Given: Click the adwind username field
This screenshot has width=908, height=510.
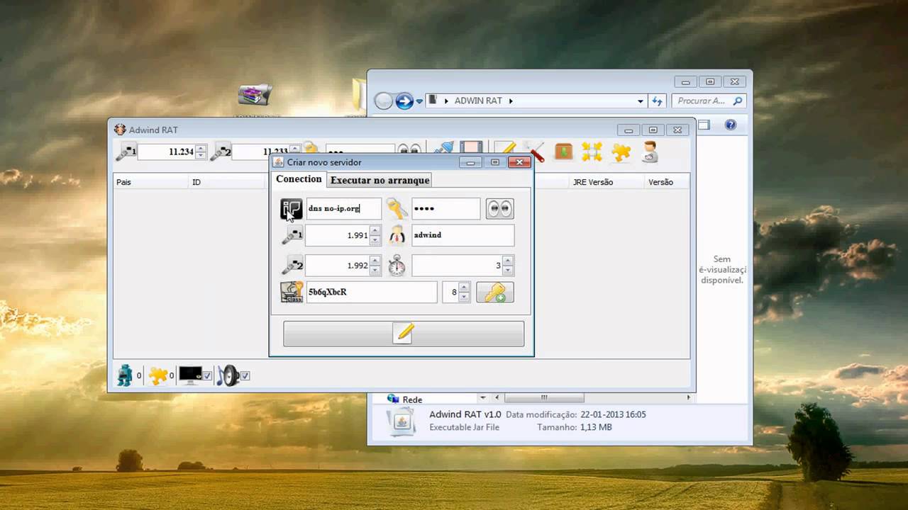Looking at the screenshot, I should (463, 235).
